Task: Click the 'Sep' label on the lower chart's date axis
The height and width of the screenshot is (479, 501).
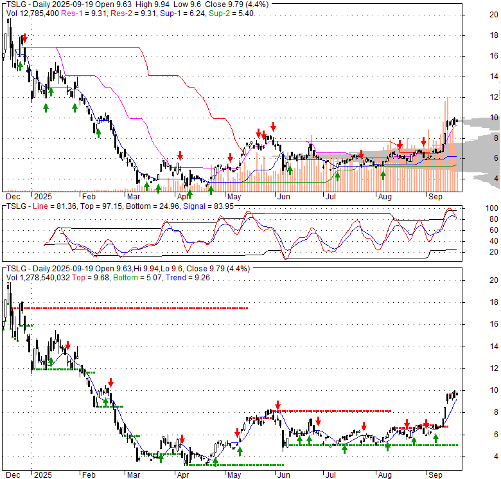Action: click(x=435, y=475)
